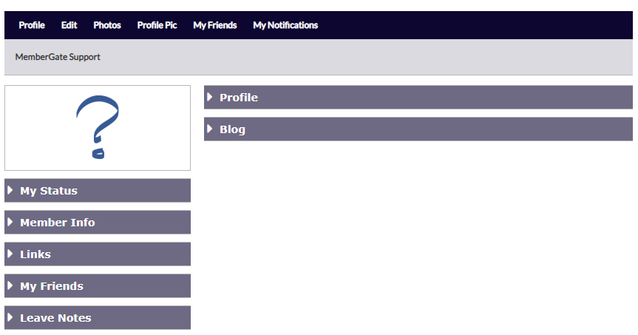Click the MemberGate Support name text
The width and height of the screenshot is (638, 335).
point(58,57)
